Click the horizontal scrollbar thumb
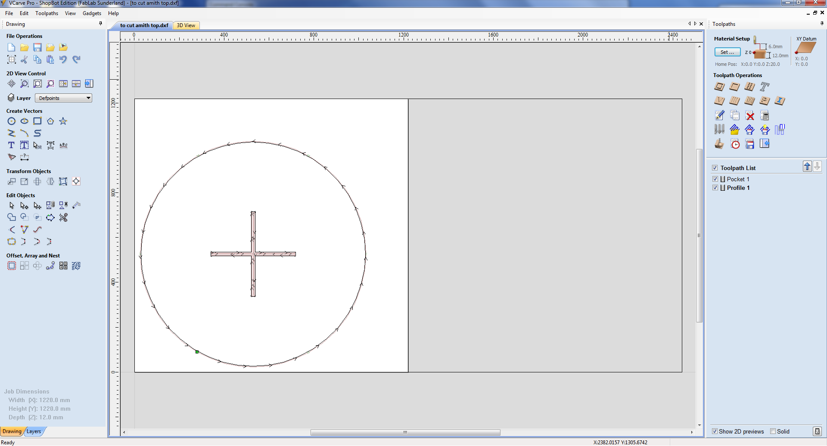 (x=405, y=432)
